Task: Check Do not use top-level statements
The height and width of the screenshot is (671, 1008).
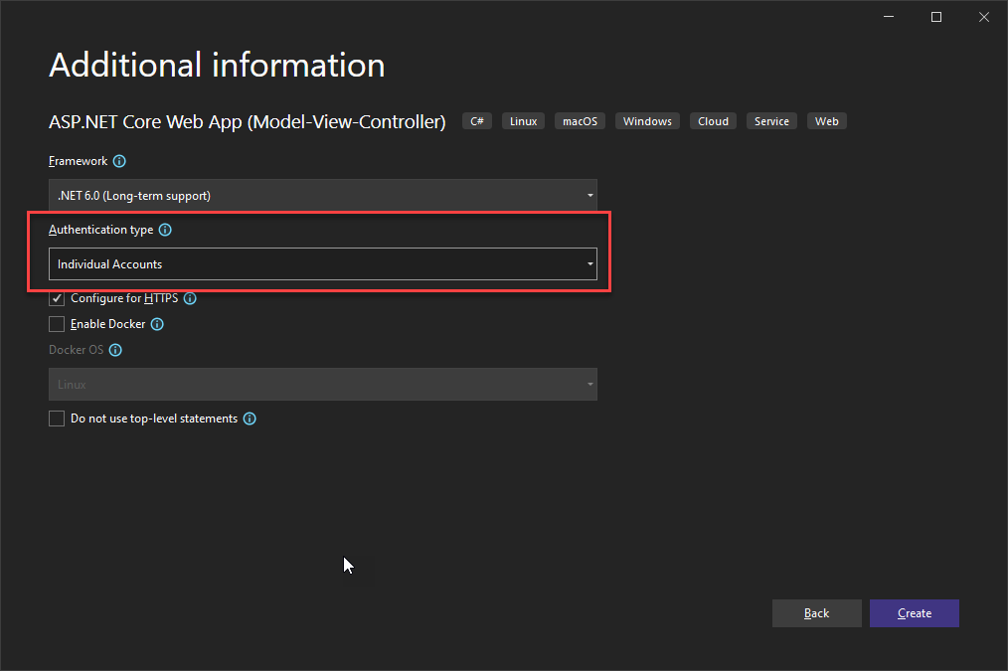Action: 57,419
